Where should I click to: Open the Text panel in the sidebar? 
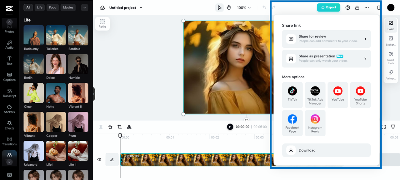point(9,61)
